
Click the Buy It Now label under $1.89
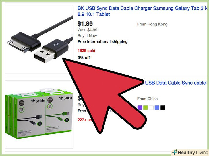[x=87, y=35]
